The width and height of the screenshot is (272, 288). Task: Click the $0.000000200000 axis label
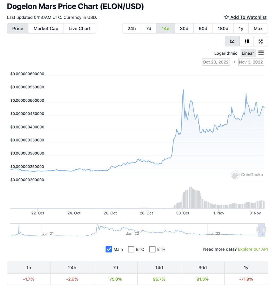[x=27, y=180]
